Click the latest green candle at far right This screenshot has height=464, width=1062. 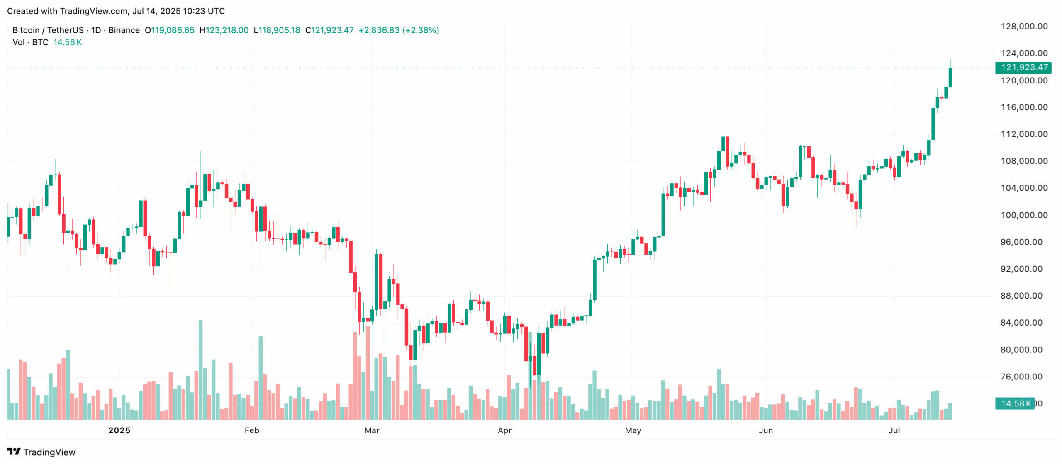pos(950,78)
